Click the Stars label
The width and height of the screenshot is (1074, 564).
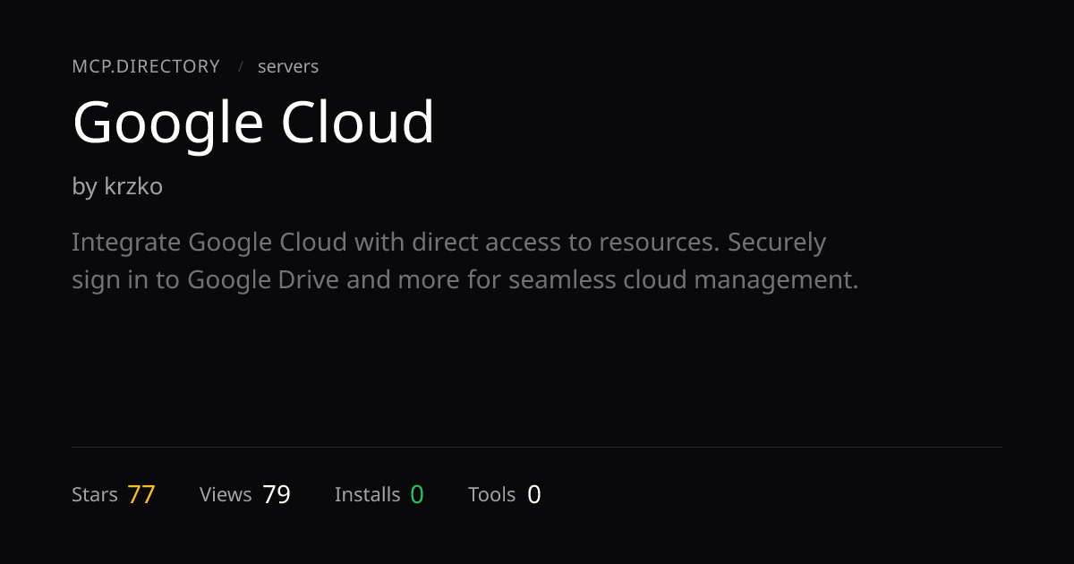coord(95,494)
